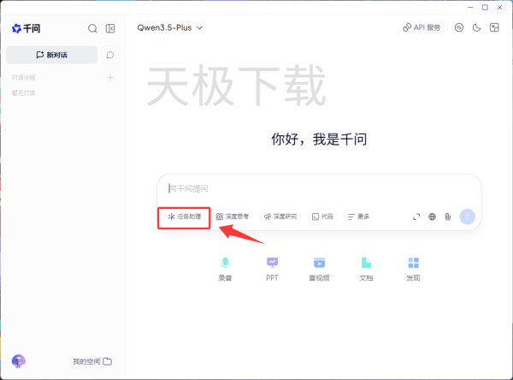Viewport: 513px width, 380px height.
Task: Click the search icon in the sidebar
Action: (x=92, y=28)
